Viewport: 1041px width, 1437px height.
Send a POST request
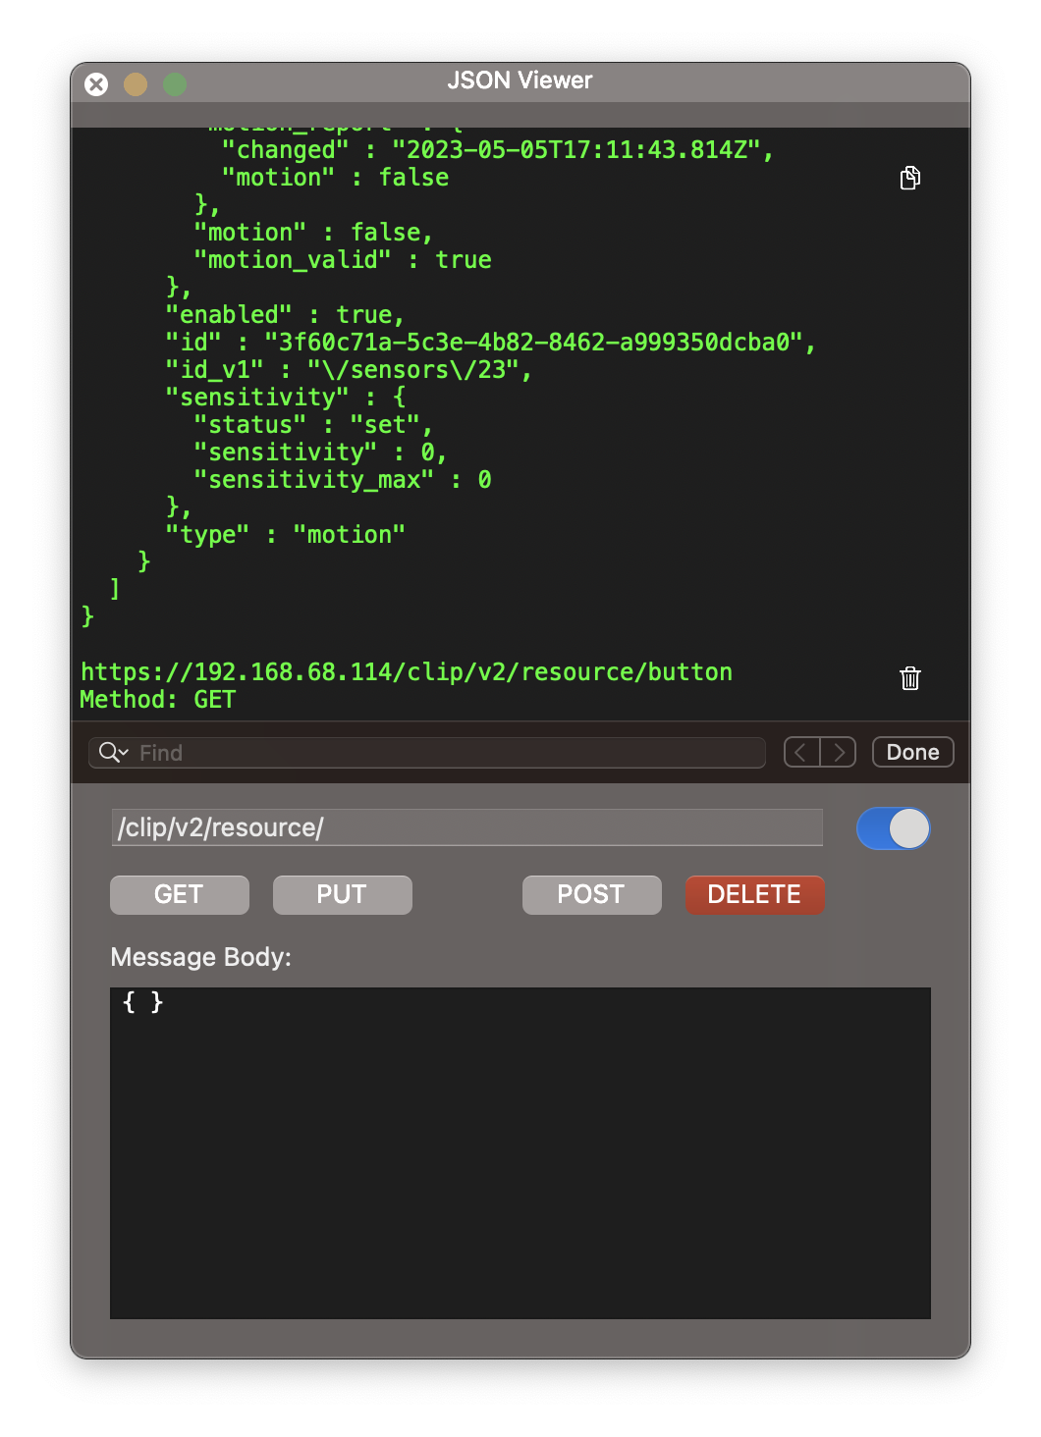coord(592,895)
